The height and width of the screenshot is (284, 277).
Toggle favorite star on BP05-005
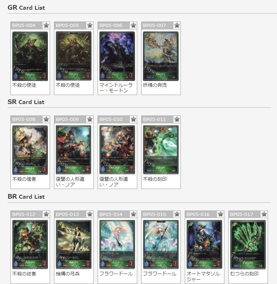(90, 25)
